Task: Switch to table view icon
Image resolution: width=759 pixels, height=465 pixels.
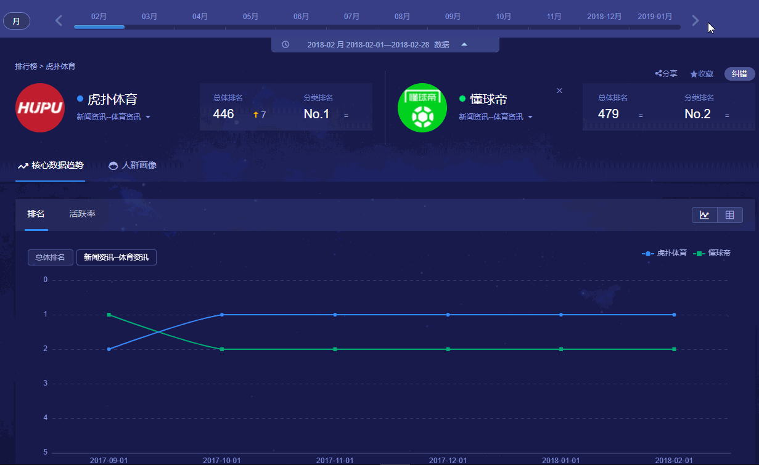Action: coord(730,215)
